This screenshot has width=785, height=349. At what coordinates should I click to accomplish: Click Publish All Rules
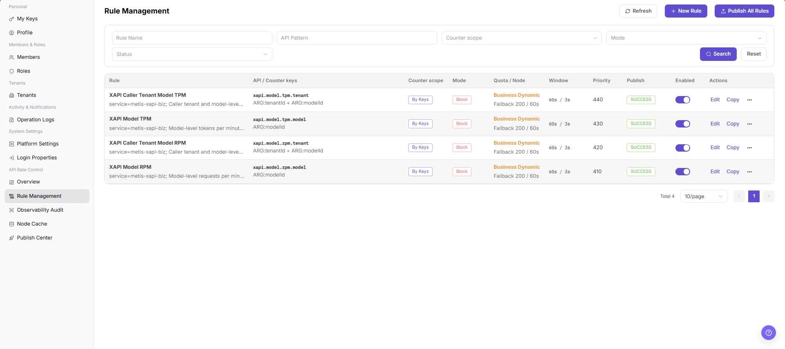(x=744, y=11)
